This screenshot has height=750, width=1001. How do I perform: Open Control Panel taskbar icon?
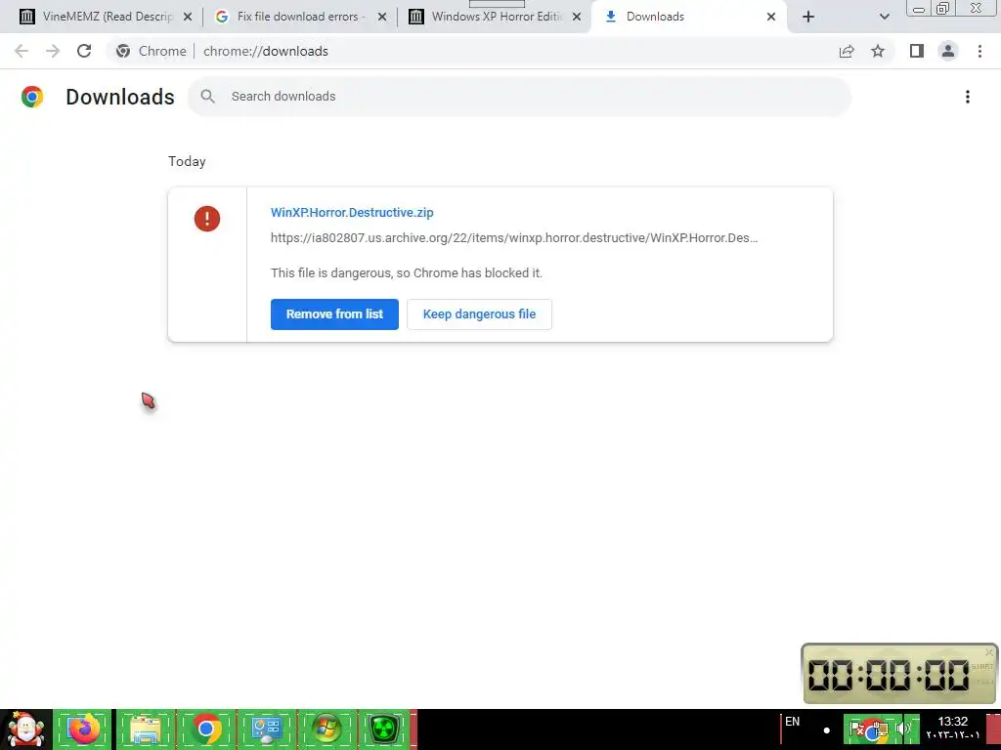click(x=266, y=729)
